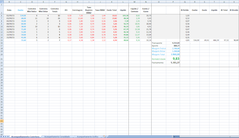Click the Transporte value 4.253,03
Screen dimensions: 239x138
[x=173, y=43]
